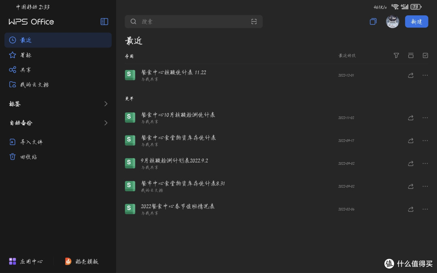
Task: Tap the scan icon in search bar
Action: coord(254,21)
